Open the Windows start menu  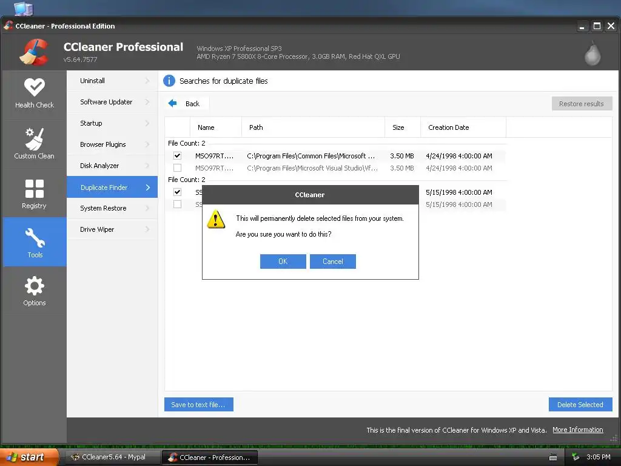tap(29, 457)
